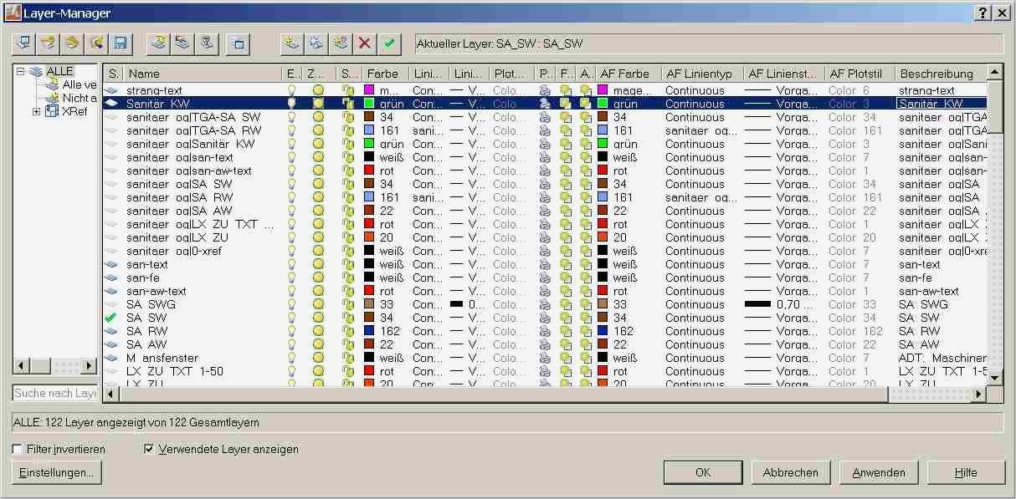Expand the XRef tree node
This screenshot has width=1016, height=499.
(x=38, y=111)
